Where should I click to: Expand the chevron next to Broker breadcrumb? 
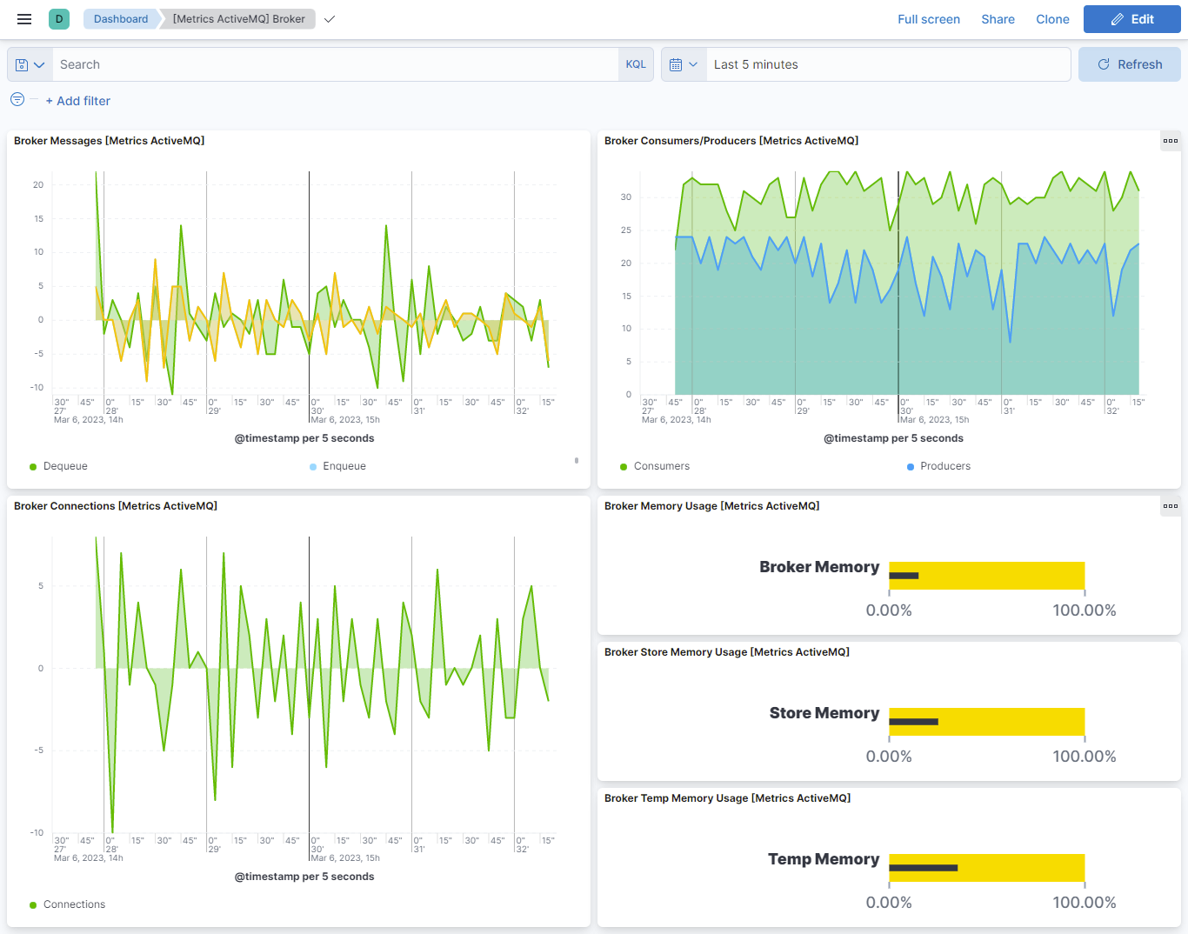(x=330, y=19)
